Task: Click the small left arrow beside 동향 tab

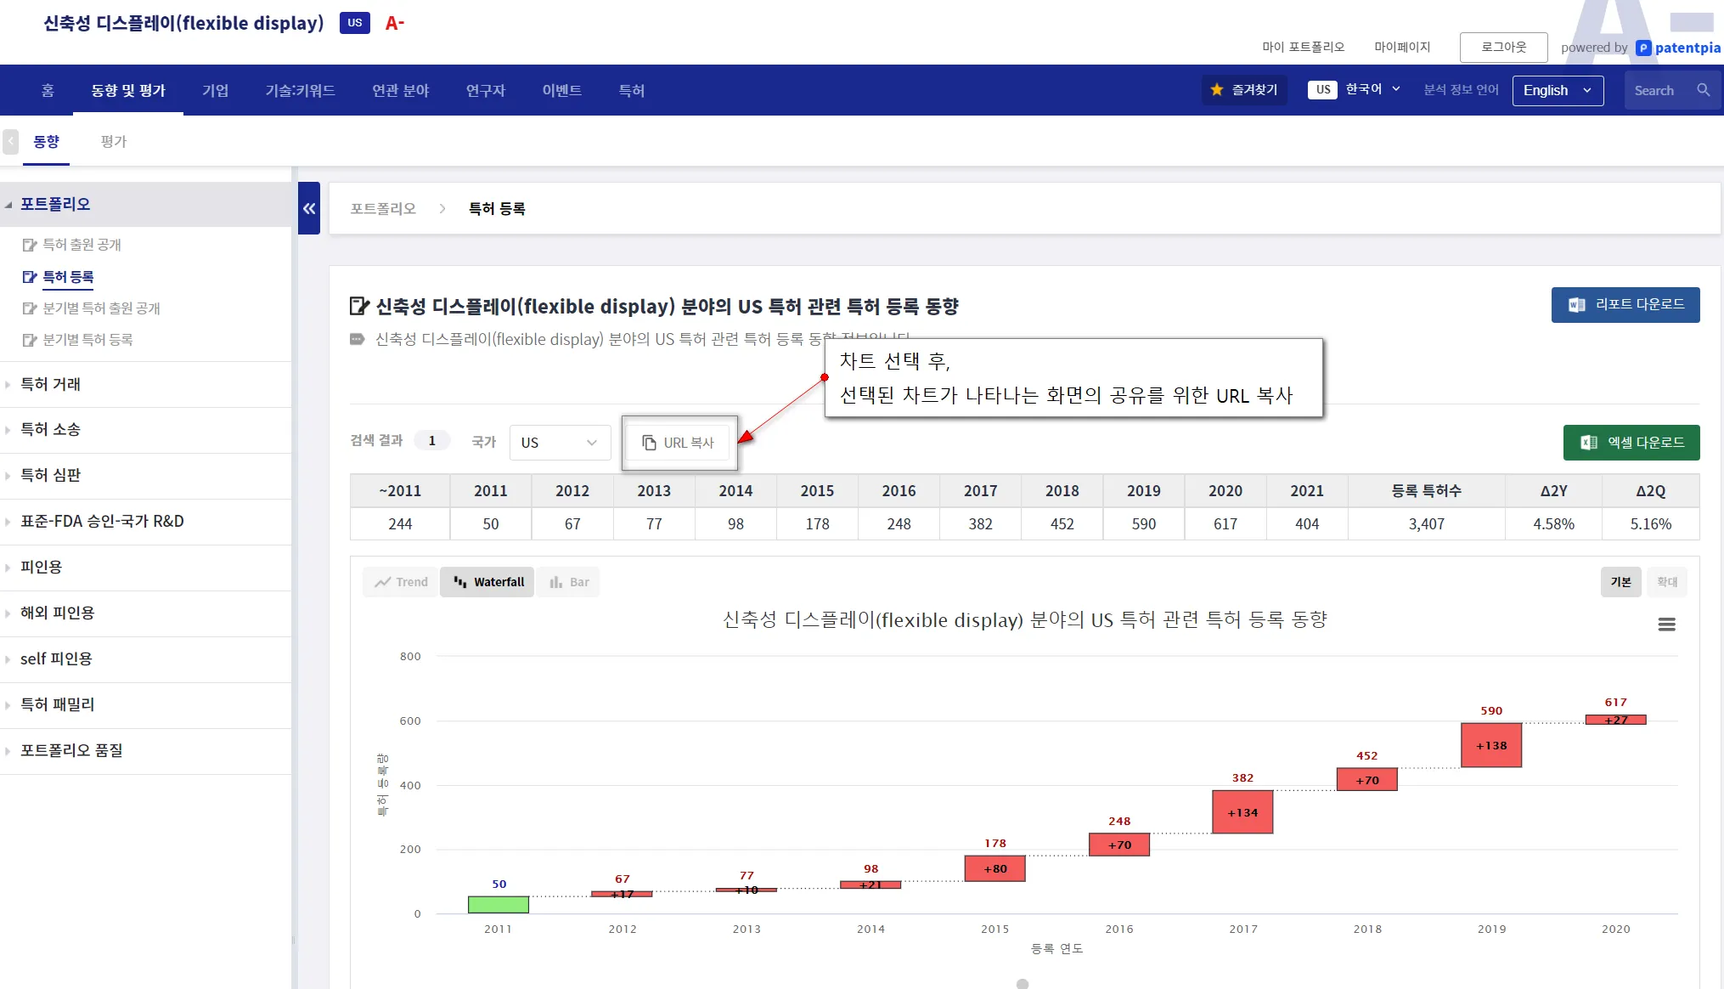Action: [10, 141]
